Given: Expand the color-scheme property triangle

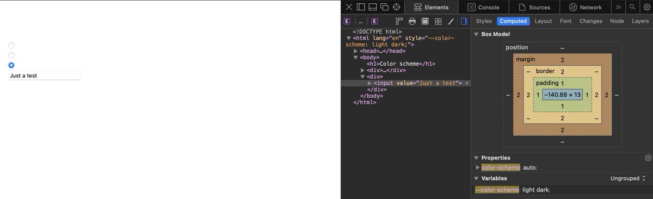Looking at the screenshot, I should click(478, 167).
